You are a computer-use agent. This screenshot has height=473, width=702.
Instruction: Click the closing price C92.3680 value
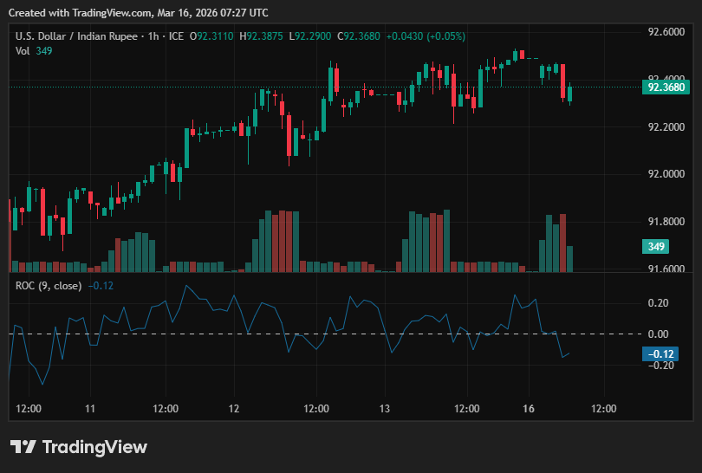click(x=359, y=36)
